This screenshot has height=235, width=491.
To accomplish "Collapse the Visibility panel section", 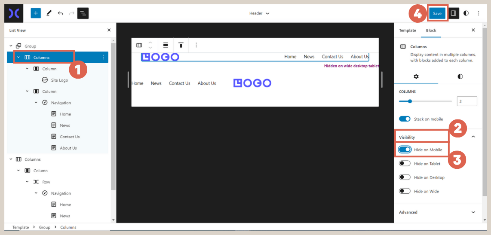I will (x=473, y=137).
